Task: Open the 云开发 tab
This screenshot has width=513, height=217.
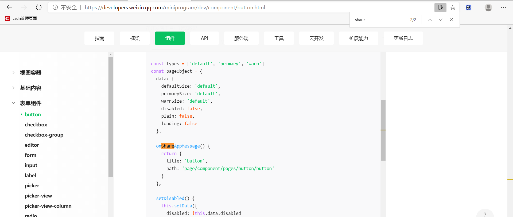Action: coord(316,38)
